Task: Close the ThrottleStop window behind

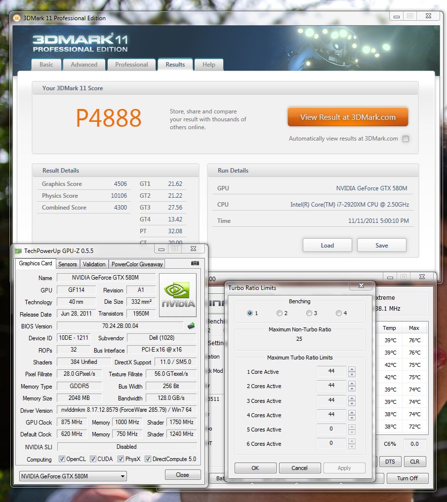Action: (422, 277)
